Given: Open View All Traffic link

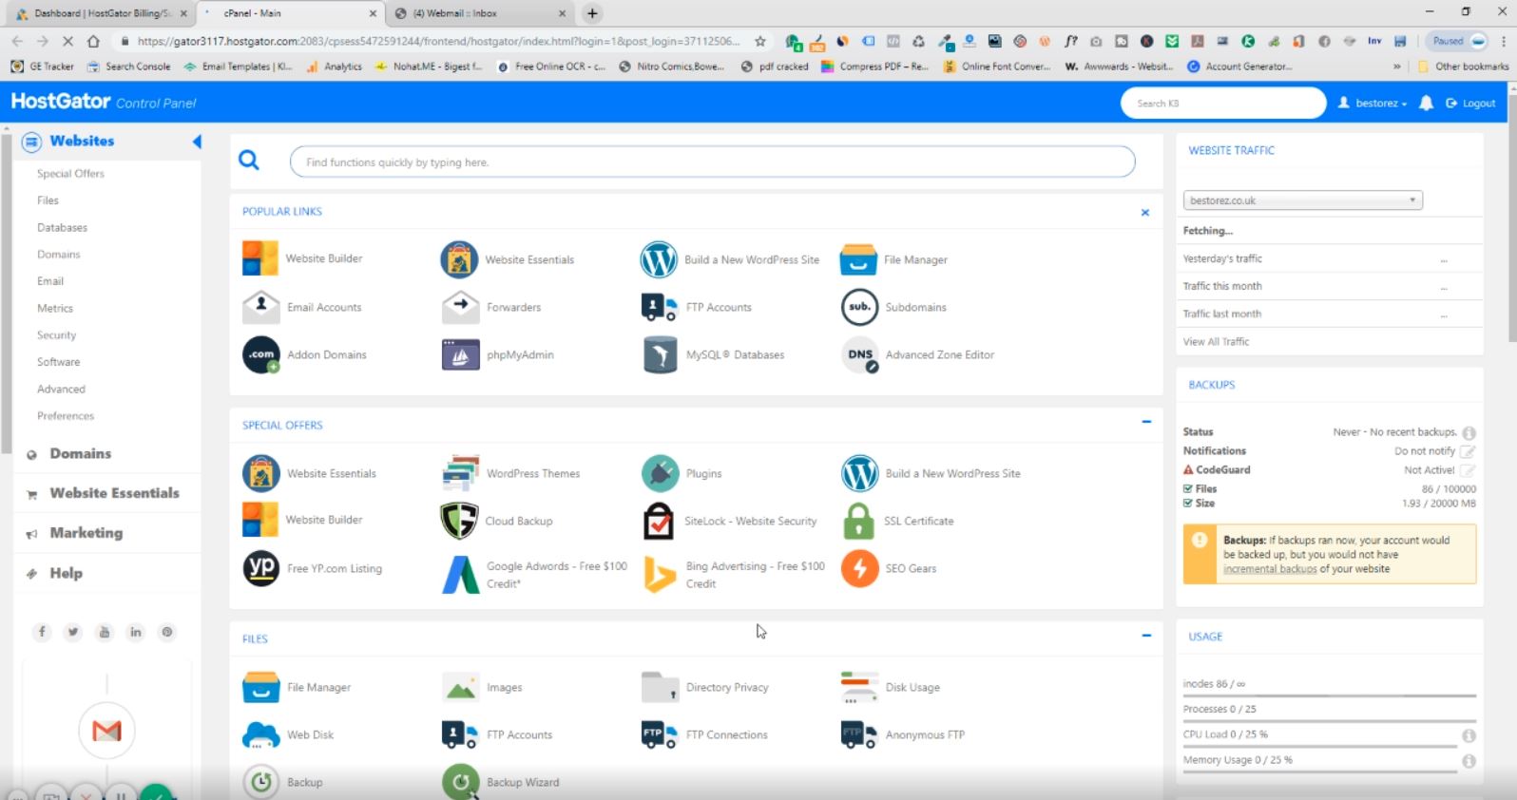Looking at the screenshot, I should click(1216, 341).
